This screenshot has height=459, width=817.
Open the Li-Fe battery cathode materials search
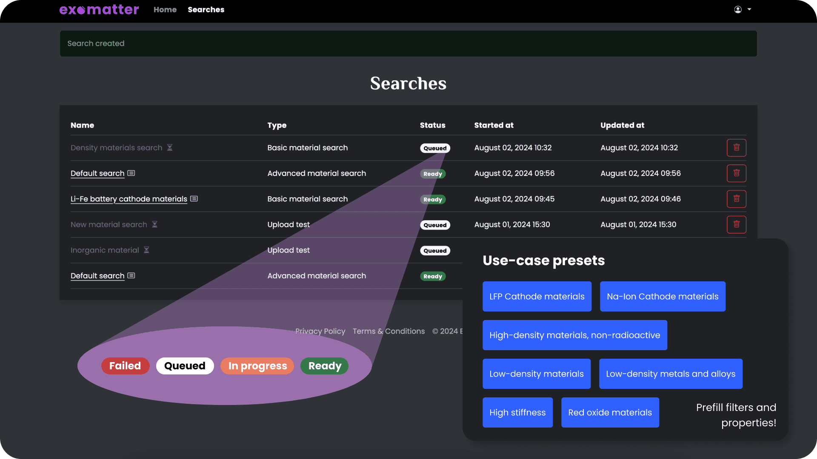coord(129,199)
